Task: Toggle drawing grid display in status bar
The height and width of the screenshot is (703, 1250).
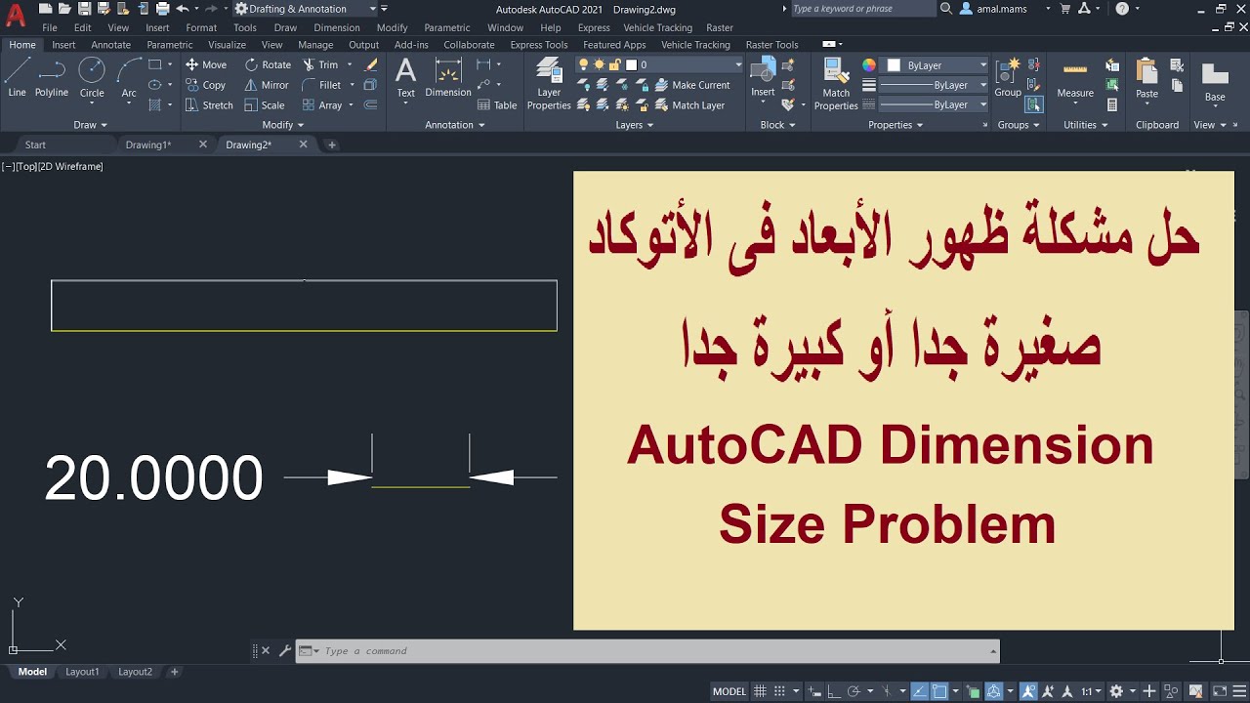Action: coord(760,691)
